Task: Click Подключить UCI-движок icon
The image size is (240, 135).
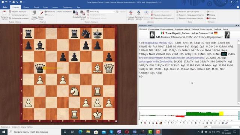Action: [152, 18]
